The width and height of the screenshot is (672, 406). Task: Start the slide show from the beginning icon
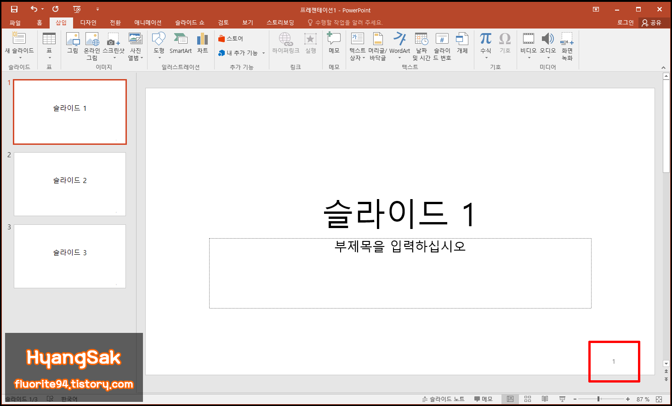click(x=77, y=9)
